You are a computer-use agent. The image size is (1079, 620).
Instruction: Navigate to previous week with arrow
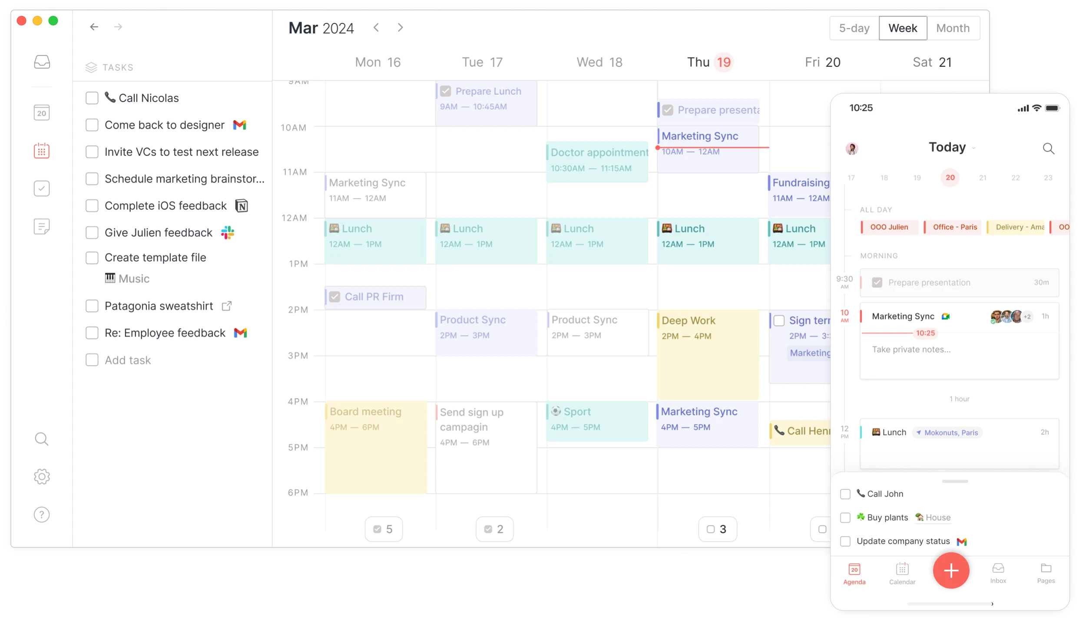coord(377,27)
